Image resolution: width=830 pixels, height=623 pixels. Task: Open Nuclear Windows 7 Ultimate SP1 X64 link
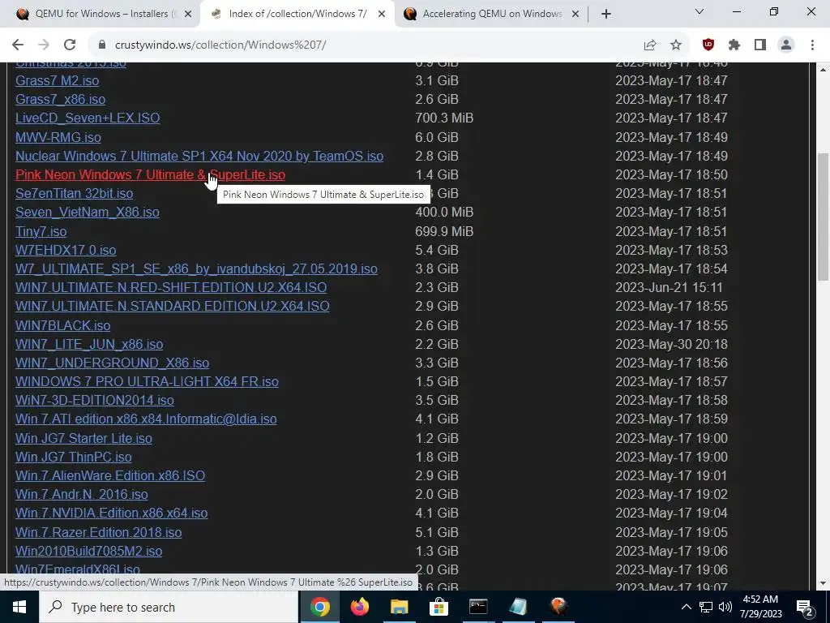[199, 157]
